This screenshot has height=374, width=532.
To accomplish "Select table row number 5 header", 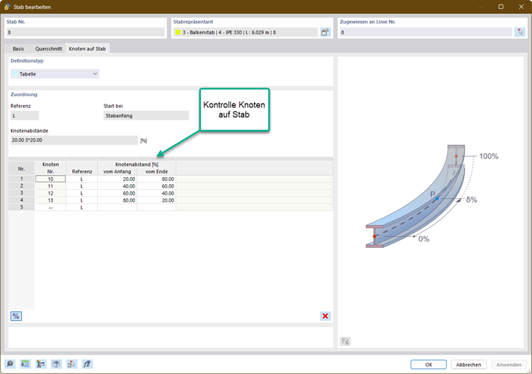I will (22, 207).
